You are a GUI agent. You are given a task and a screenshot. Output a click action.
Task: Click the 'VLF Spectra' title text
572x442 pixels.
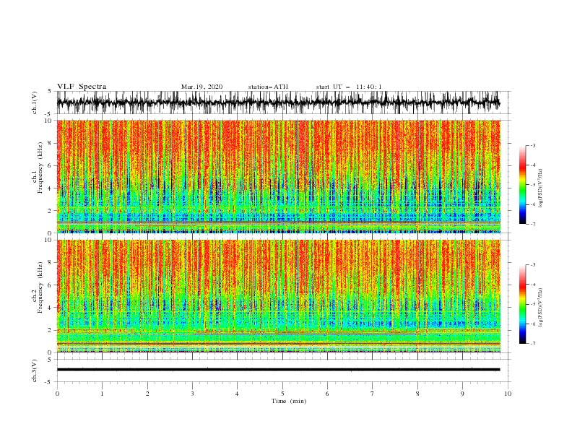coord(82,87)
